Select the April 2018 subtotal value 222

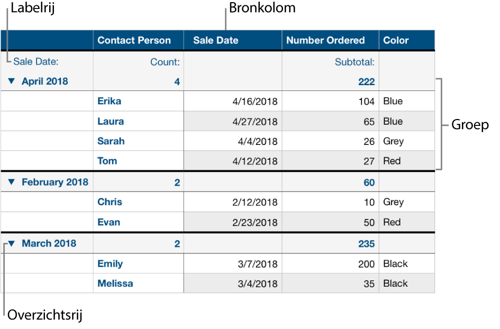coord(366,81)
